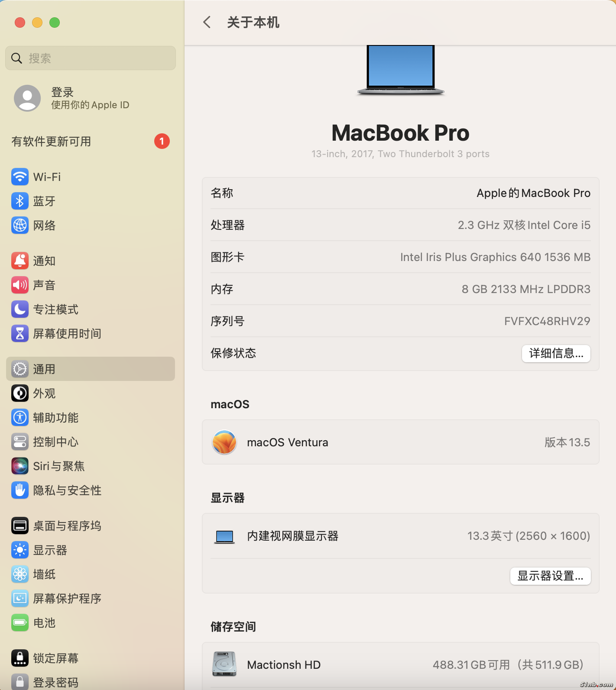Screen dimensions: 616x690
Task: Open 桌面与程序坞 sidebar item
Action: coord(67,526)
